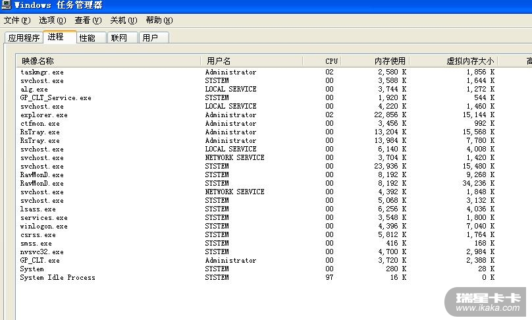Viewport: 532px width, 320px height.
Task: Select RsTray.exe using 13,204 K memory
Action: coord(40,132)
